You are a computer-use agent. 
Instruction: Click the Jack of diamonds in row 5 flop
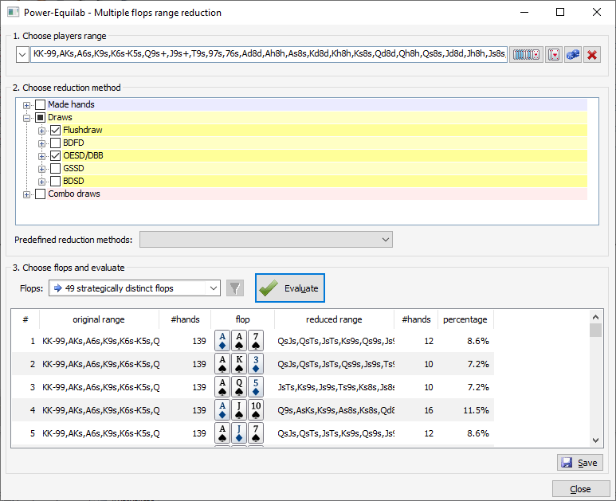239,433
